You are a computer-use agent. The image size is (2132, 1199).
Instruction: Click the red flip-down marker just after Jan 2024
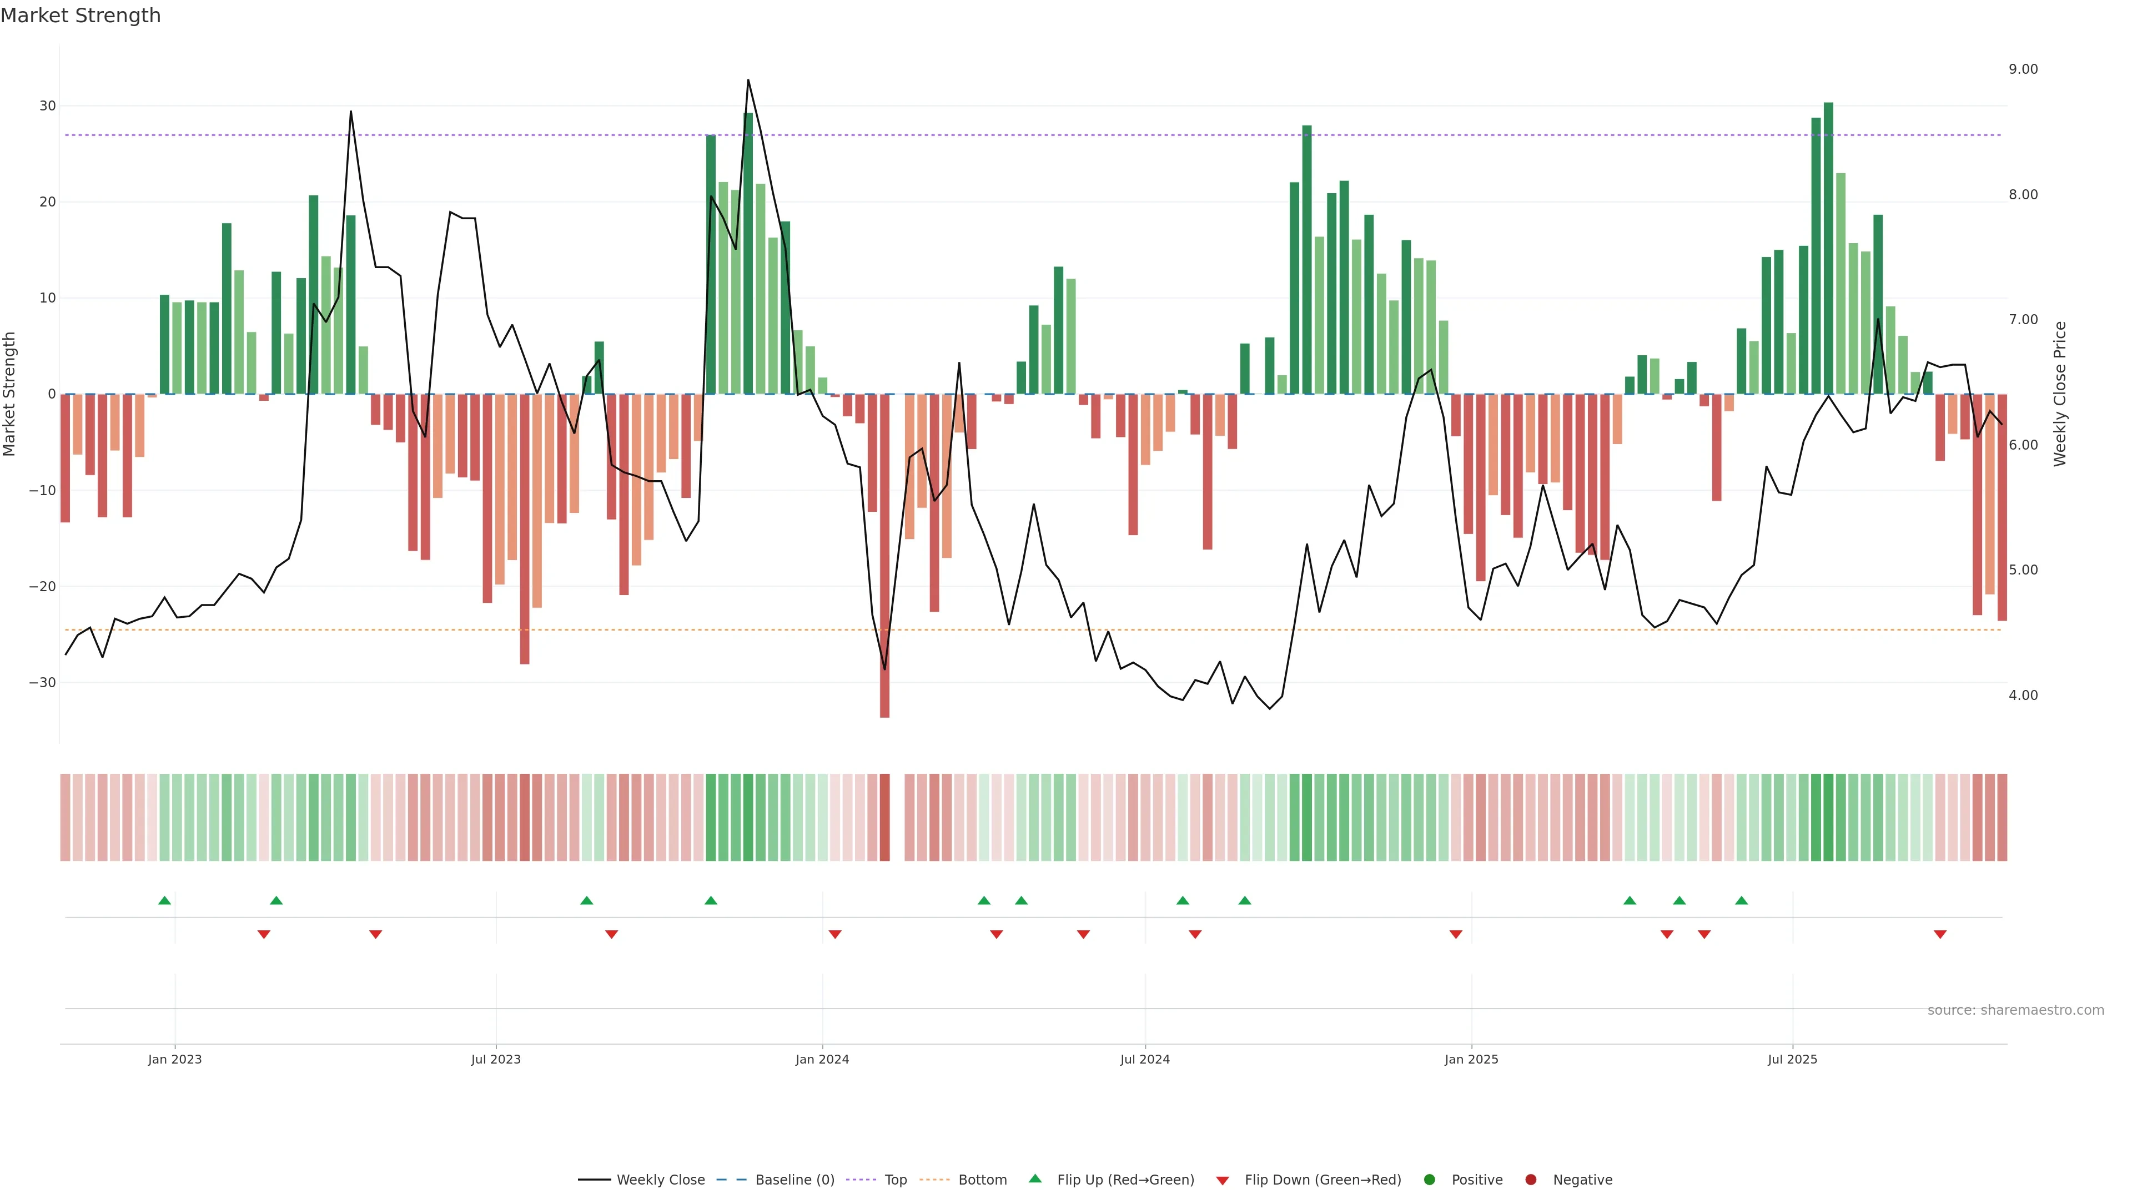(x=835, y=934)
